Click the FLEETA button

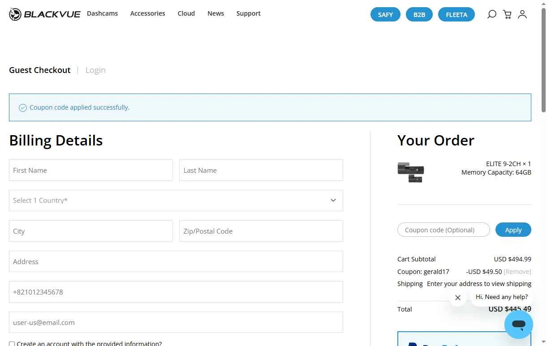457,14
